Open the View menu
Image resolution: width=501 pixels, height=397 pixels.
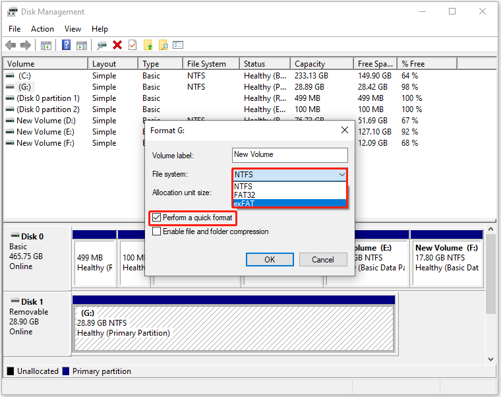point(73,29)
